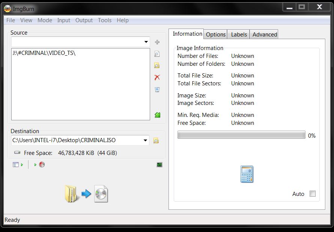Click the drive icon beside Free Space

click(x=17, y=152)
